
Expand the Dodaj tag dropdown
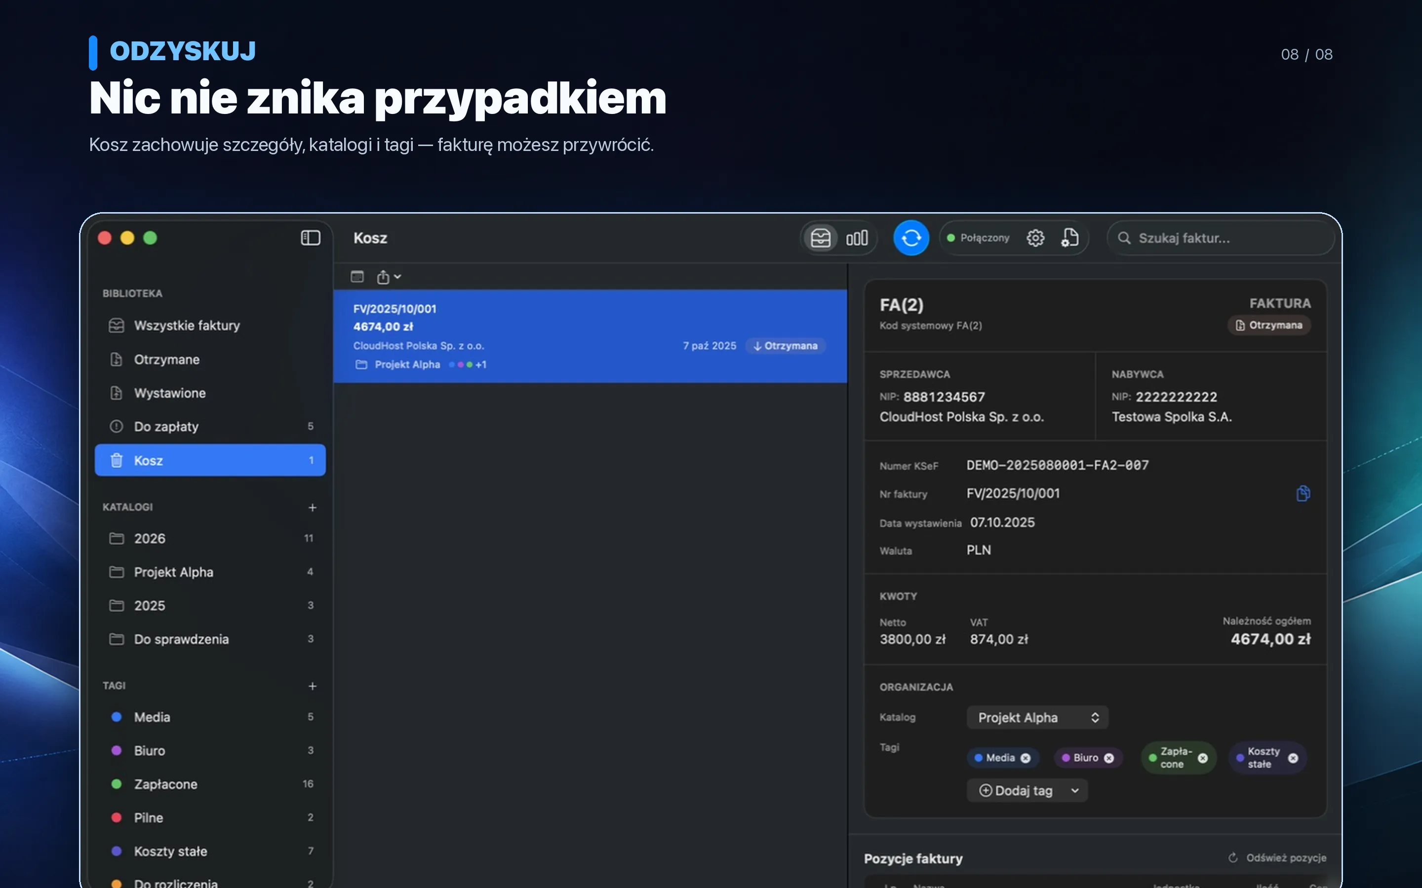point(1027,790)
